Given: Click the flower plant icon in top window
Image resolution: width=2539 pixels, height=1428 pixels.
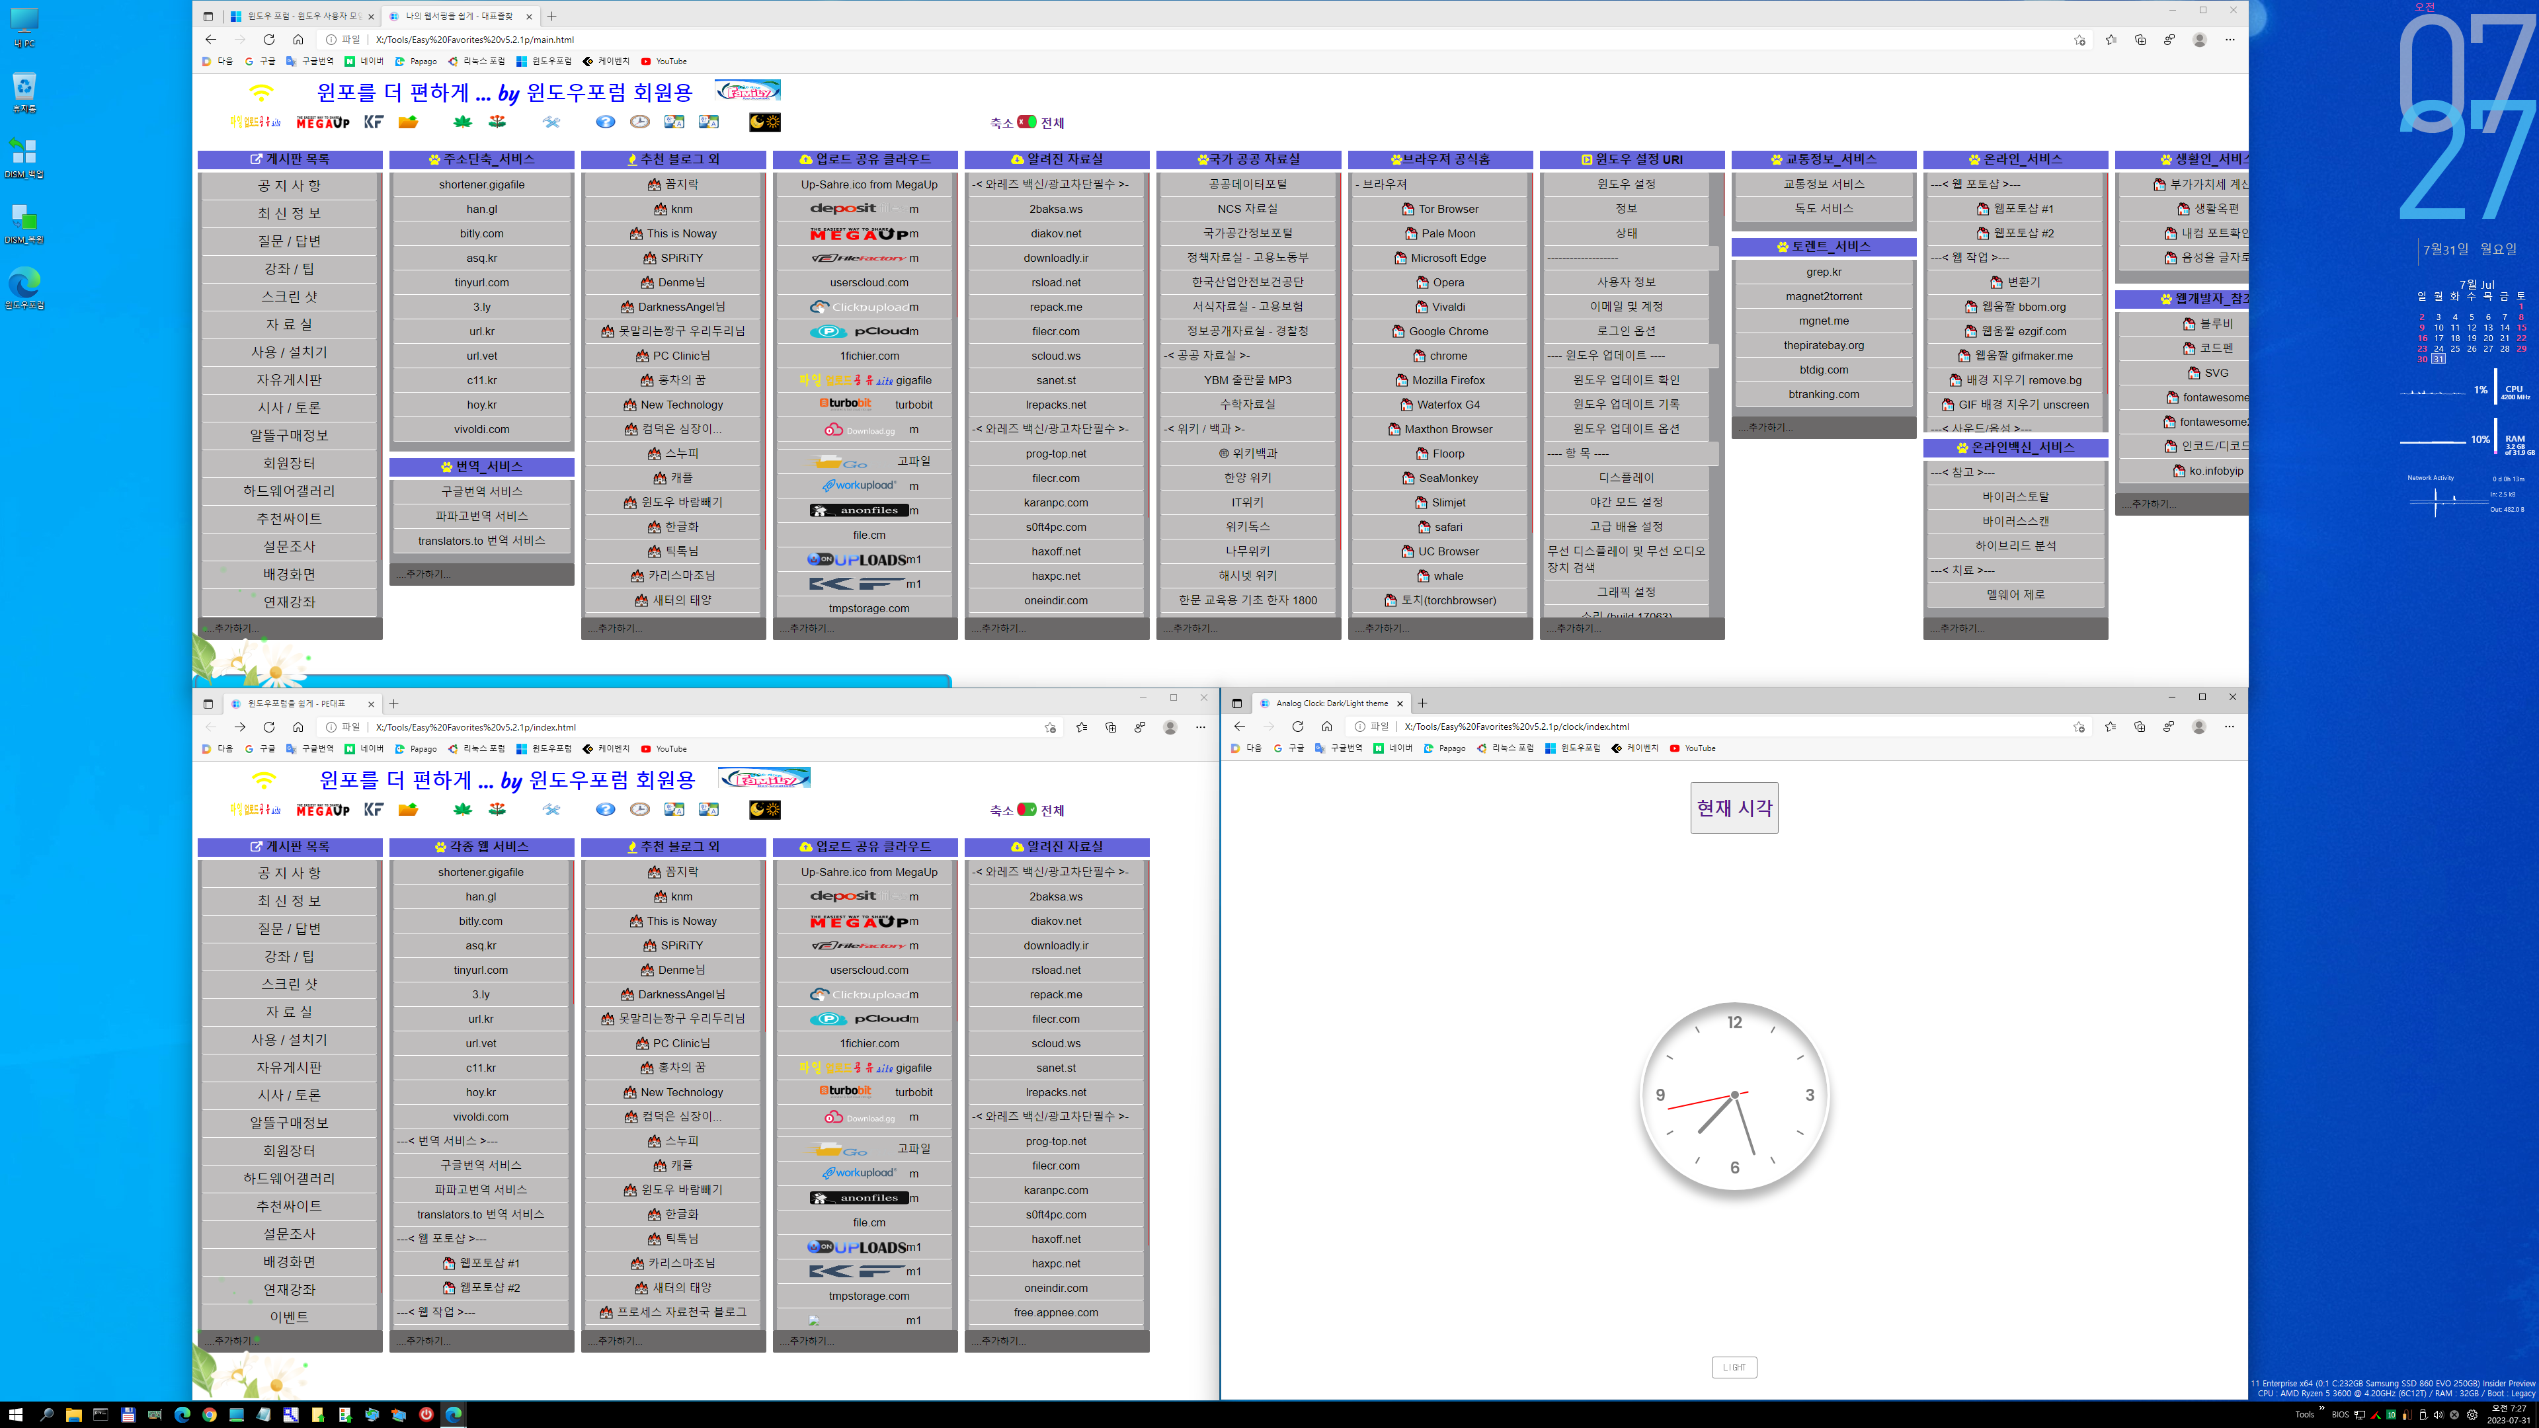Looking at the screenshot, I should 498,122.
